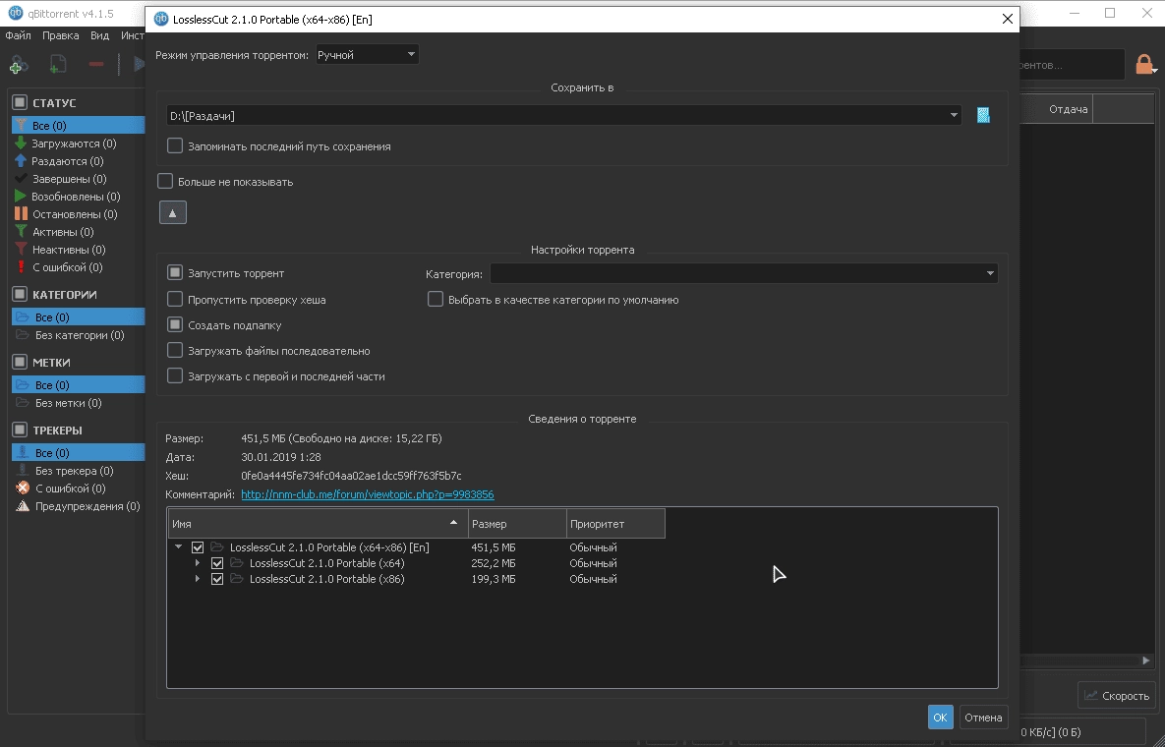
Task: Expand the LosslessCut Portable (x86) folder
Action: [x=198, y=579]
